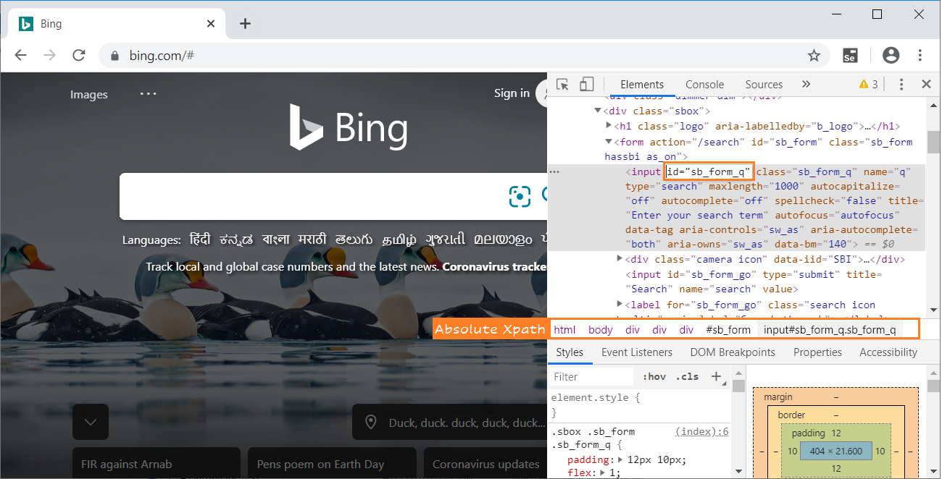This screenshot has height=479, width=942.
Task: Show more DevTools tabs
Action: (806, 85)
